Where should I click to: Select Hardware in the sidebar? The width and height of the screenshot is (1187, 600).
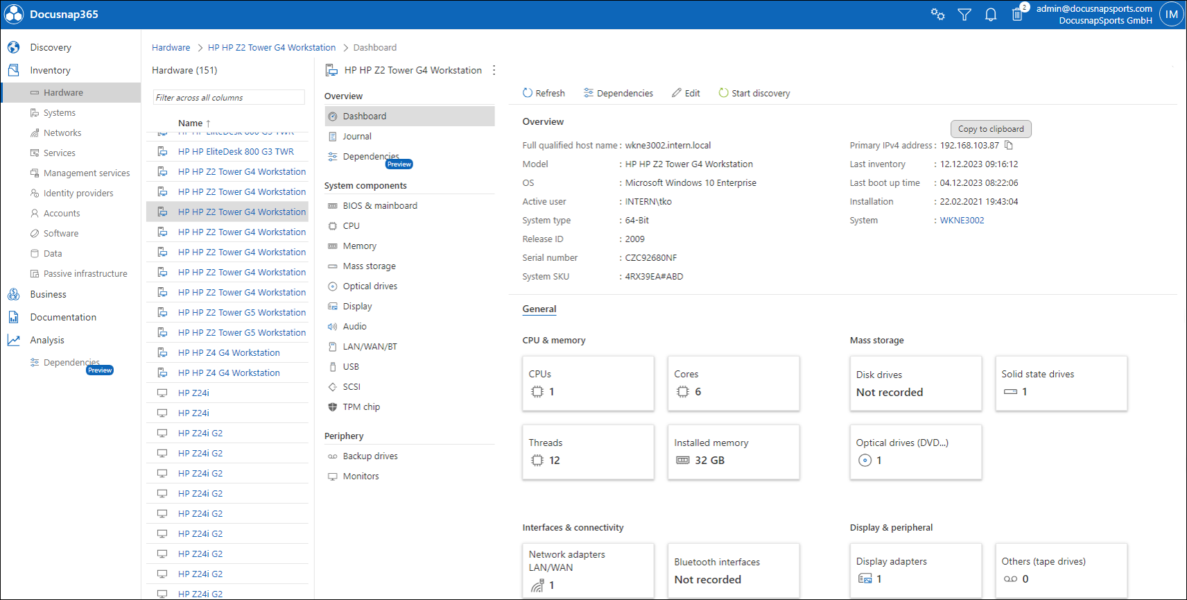71,92
